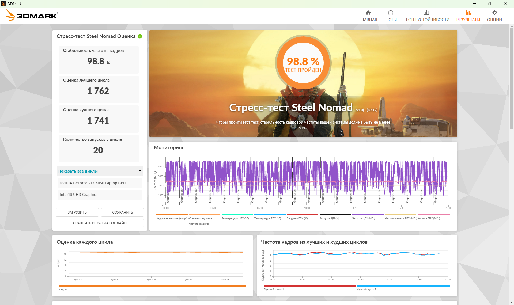This screenshot has height=305, width=514.
Task: Click the Мониторинг panel heading
Action: pos(169,147)
